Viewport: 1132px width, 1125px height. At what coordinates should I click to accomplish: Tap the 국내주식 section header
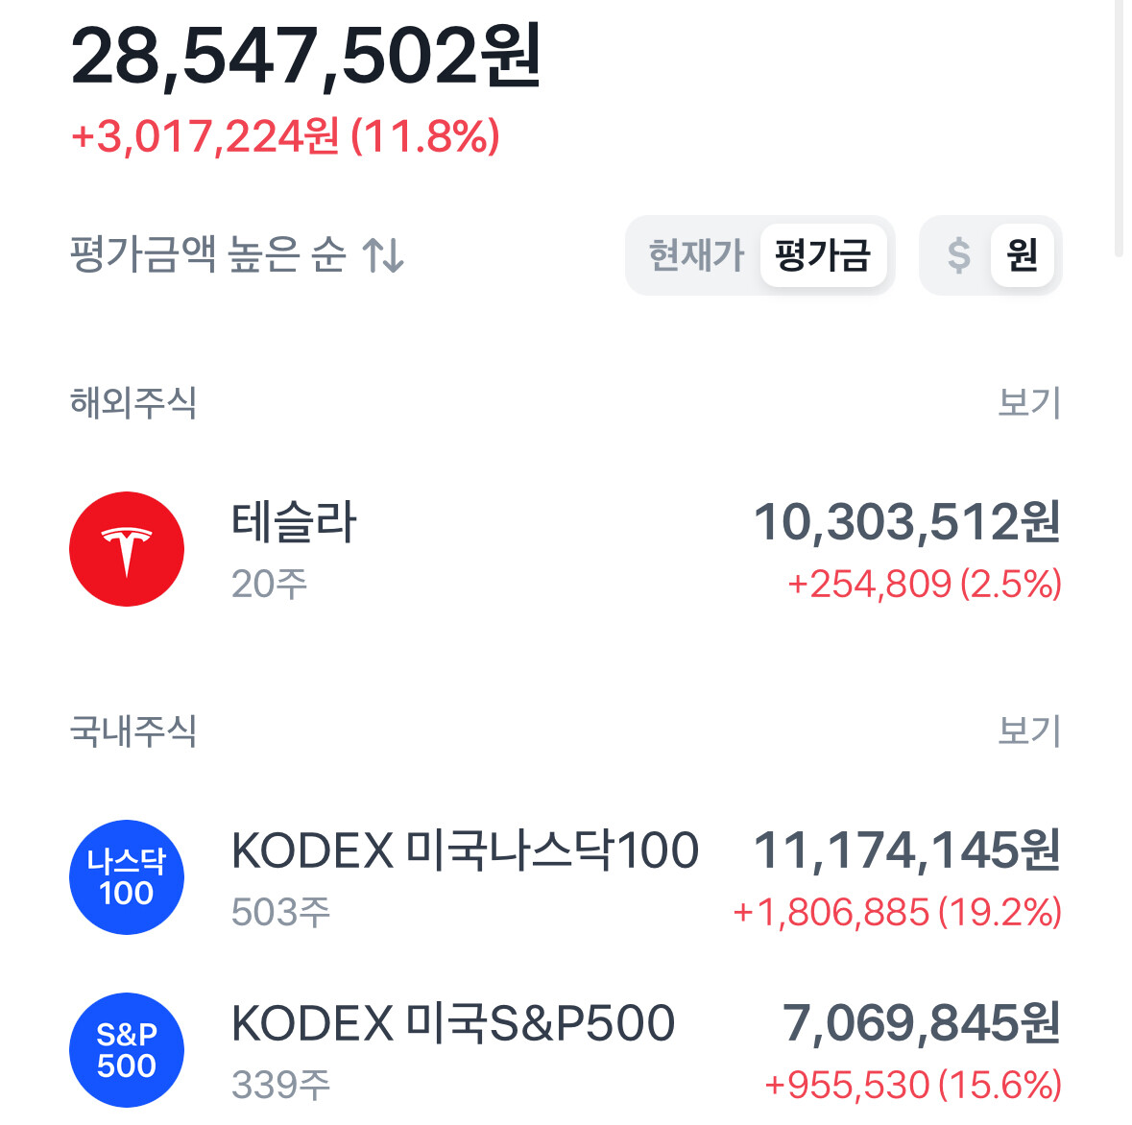coord(132,730)
